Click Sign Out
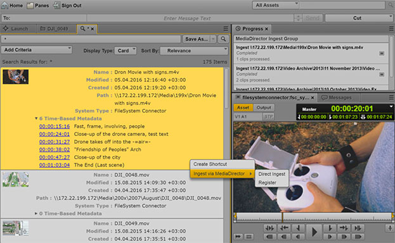The width and height of the screenshot is (395, 243). click(x=67, y=5)
